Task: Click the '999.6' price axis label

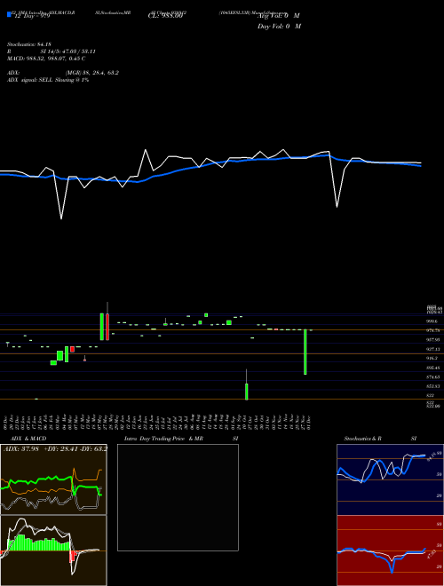Action: pyautogui.click(x=432, y=321)
